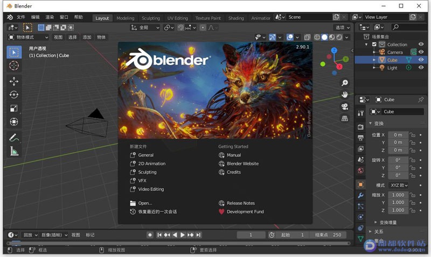The image size is (431, 257).
Task: Select the Transform tool
Action: coord(14,122)
